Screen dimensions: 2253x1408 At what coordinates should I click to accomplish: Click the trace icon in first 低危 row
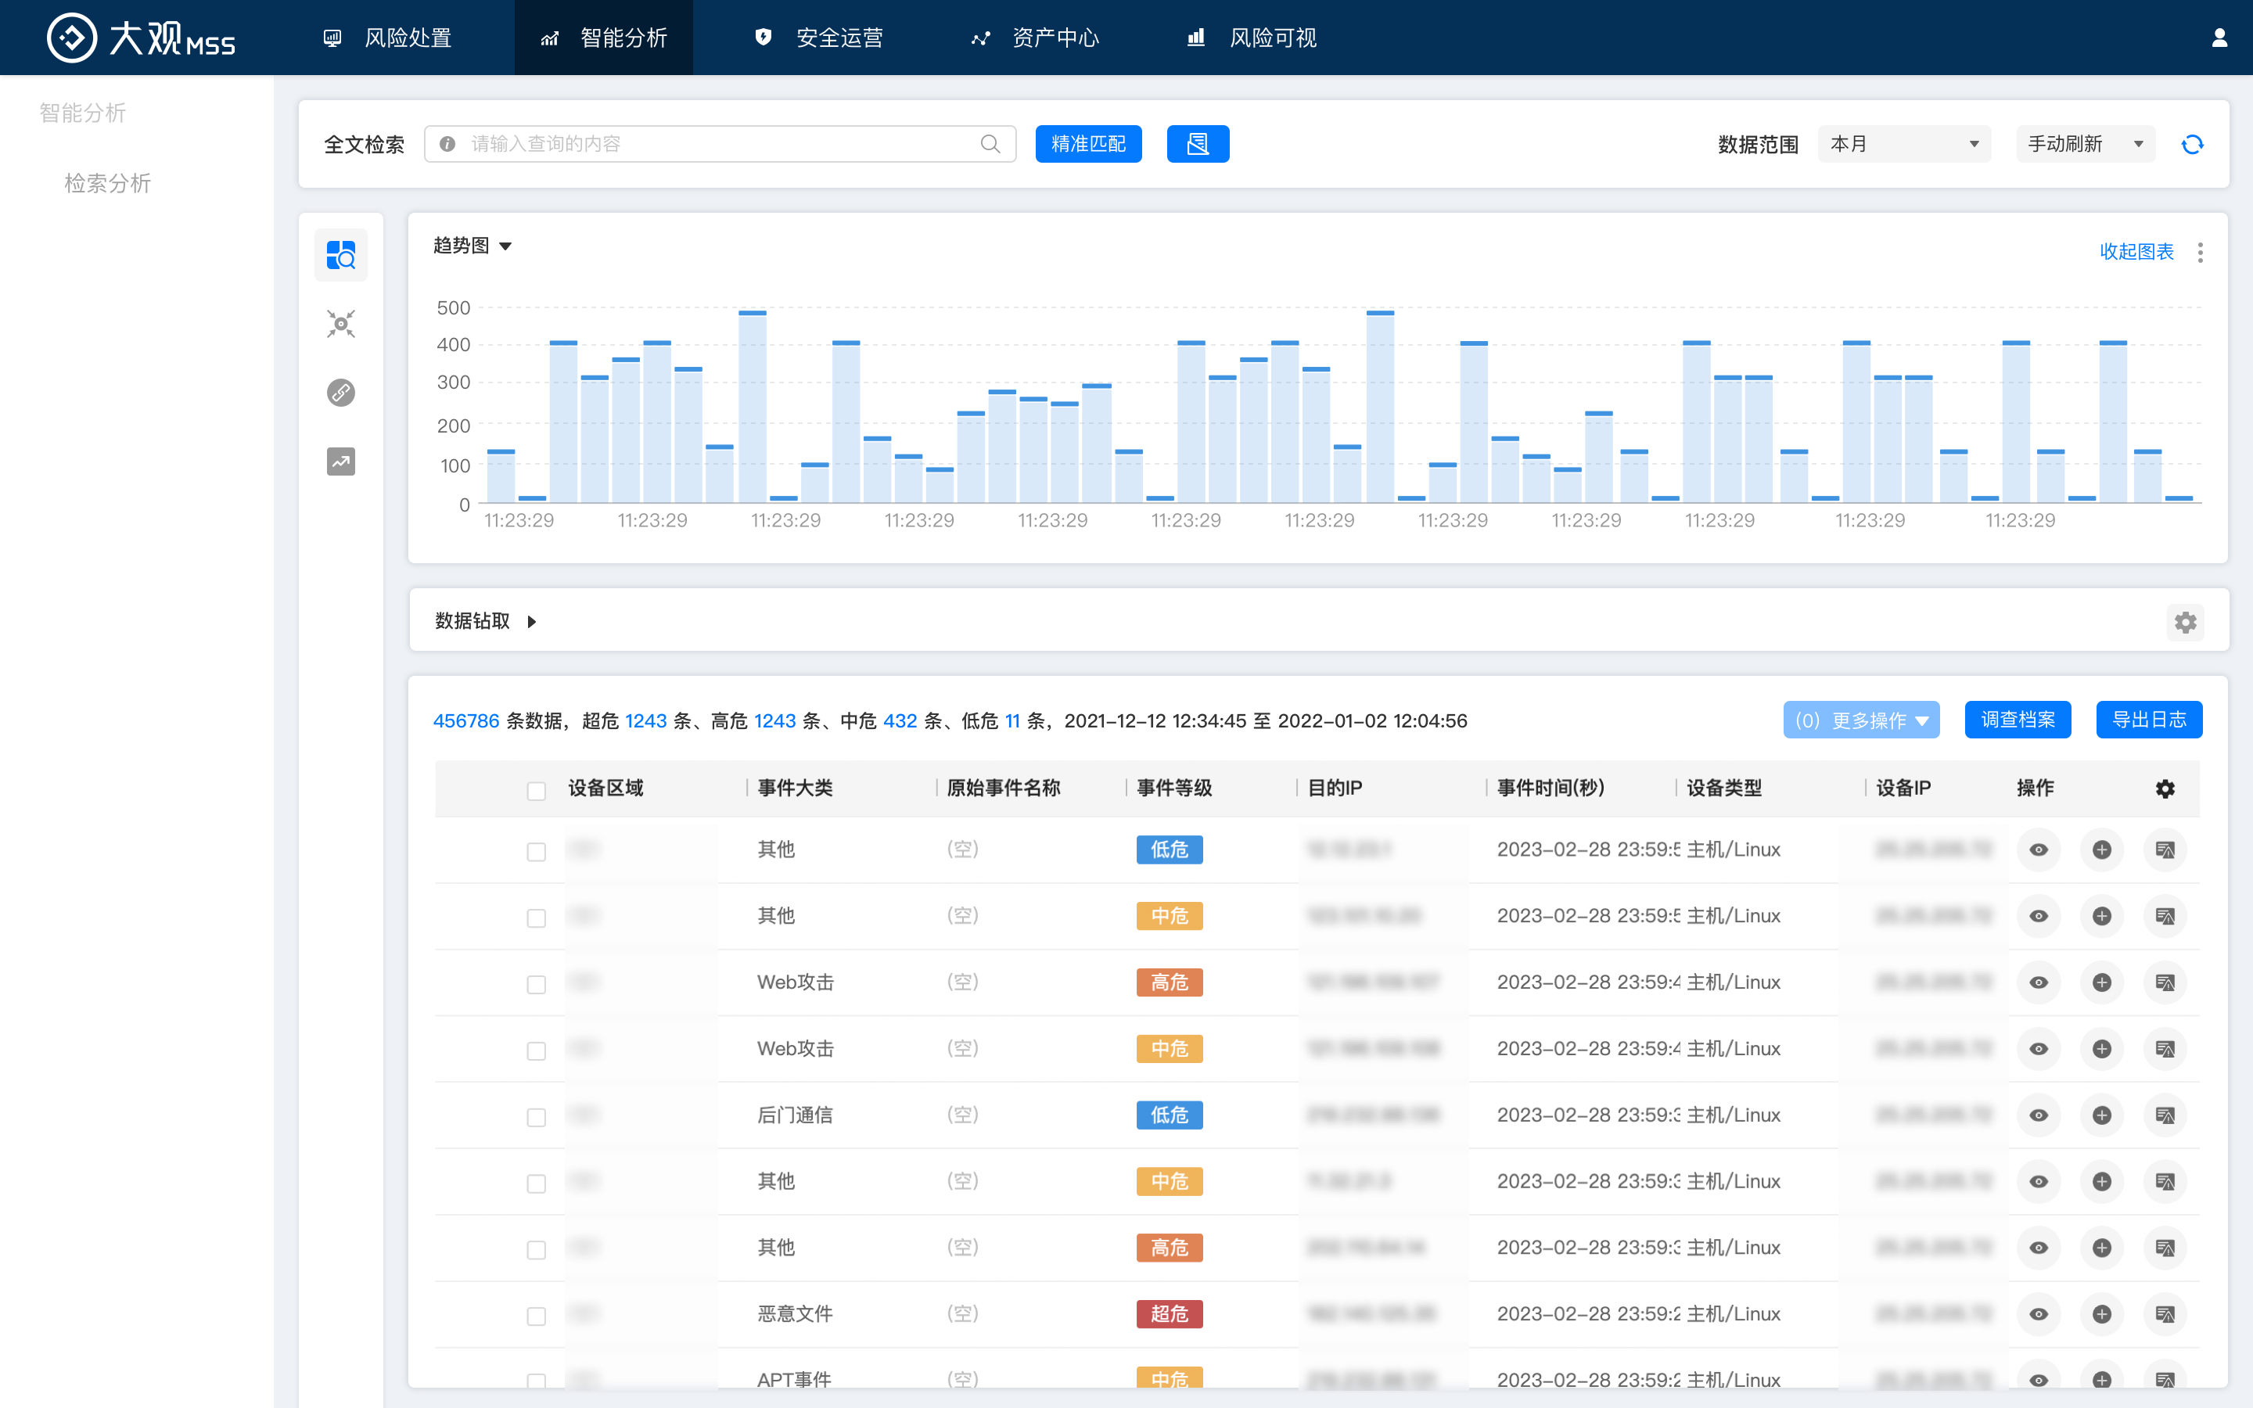pos(2165,850)
